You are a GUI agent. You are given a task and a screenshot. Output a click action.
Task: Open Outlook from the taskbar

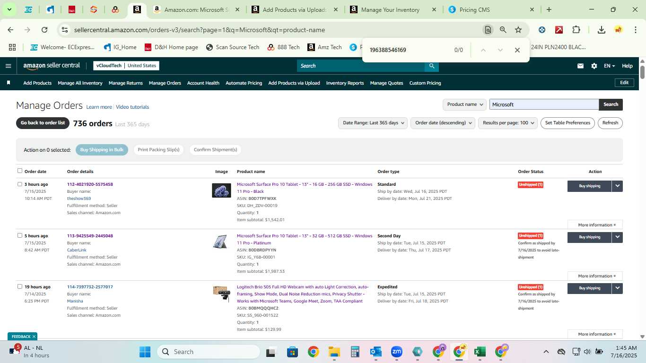(x=376, y=352)
